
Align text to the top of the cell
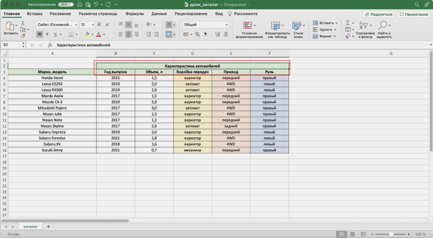pyautogui.click(x=121, y=24)
